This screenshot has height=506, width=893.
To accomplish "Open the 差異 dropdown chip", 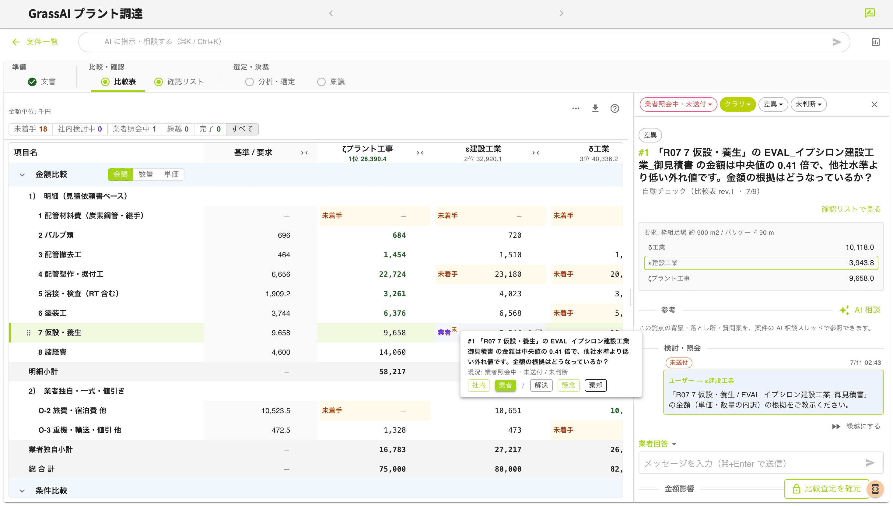I will pyautogui.click(x=773, y=104).
